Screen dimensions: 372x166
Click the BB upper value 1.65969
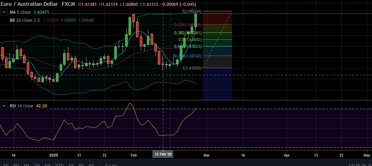click(x=68, y=20)
